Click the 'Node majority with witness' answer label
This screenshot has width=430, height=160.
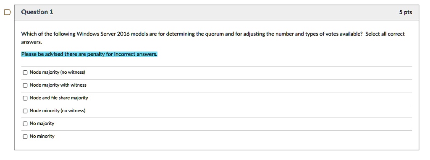tap(58, 85)
